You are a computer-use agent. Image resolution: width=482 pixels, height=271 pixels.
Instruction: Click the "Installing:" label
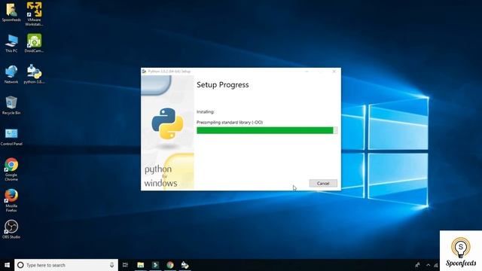pyautogui.click(x=206, y=112)
